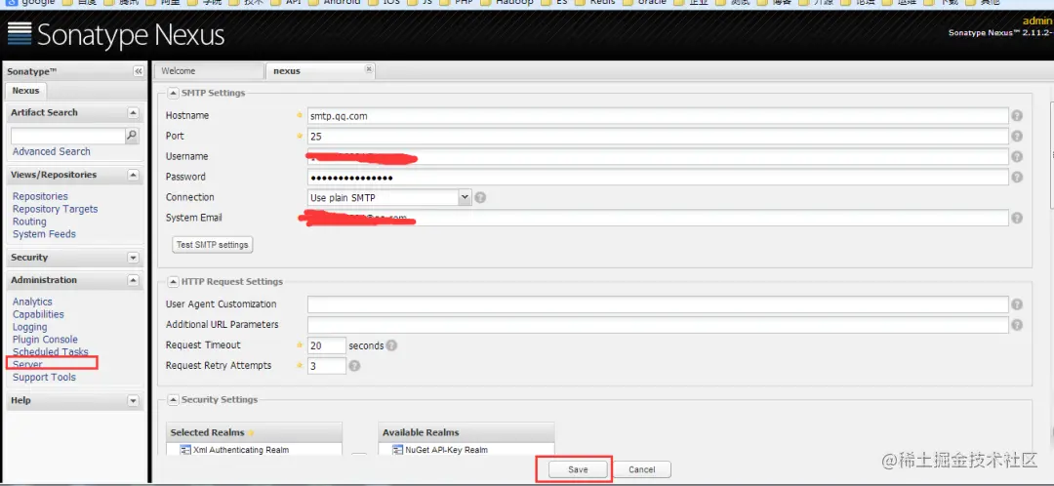Collapse the Artifact Search panel
Image resolution: width=1054 pixels, height=486 pixels.
(x=133, y=113)
